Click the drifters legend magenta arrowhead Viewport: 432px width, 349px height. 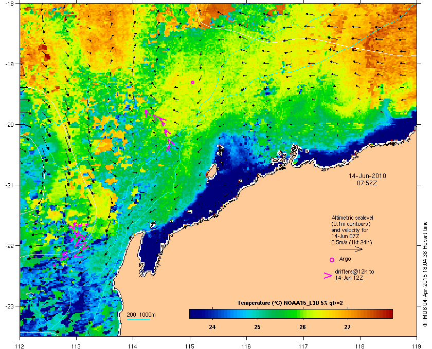328,276
